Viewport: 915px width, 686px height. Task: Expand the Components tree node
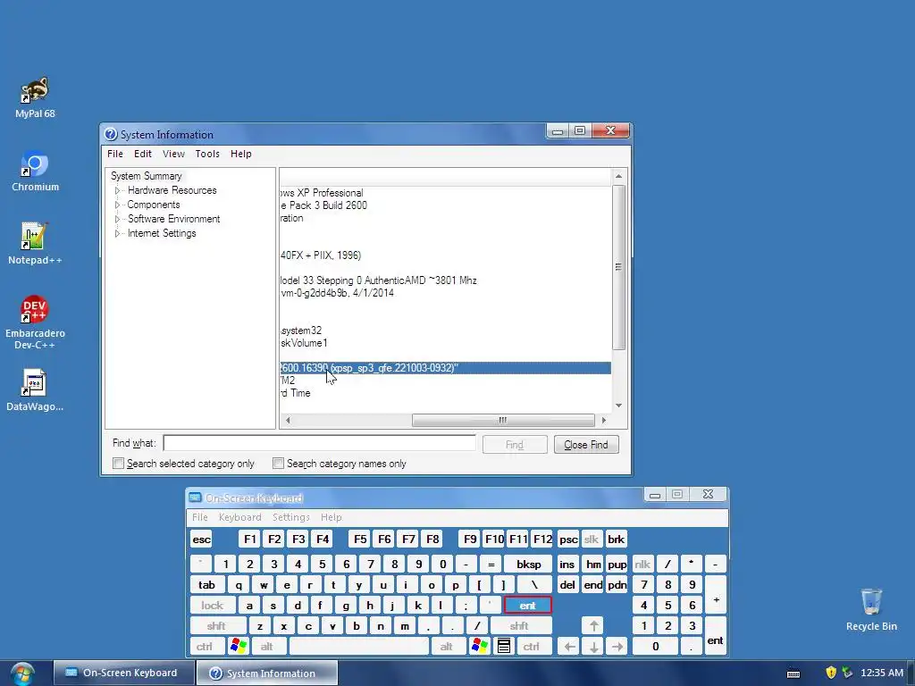[117, 205]
